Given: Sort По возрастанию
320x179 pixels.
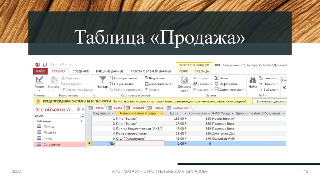Looking at the screenshot, I should [123, 78].
